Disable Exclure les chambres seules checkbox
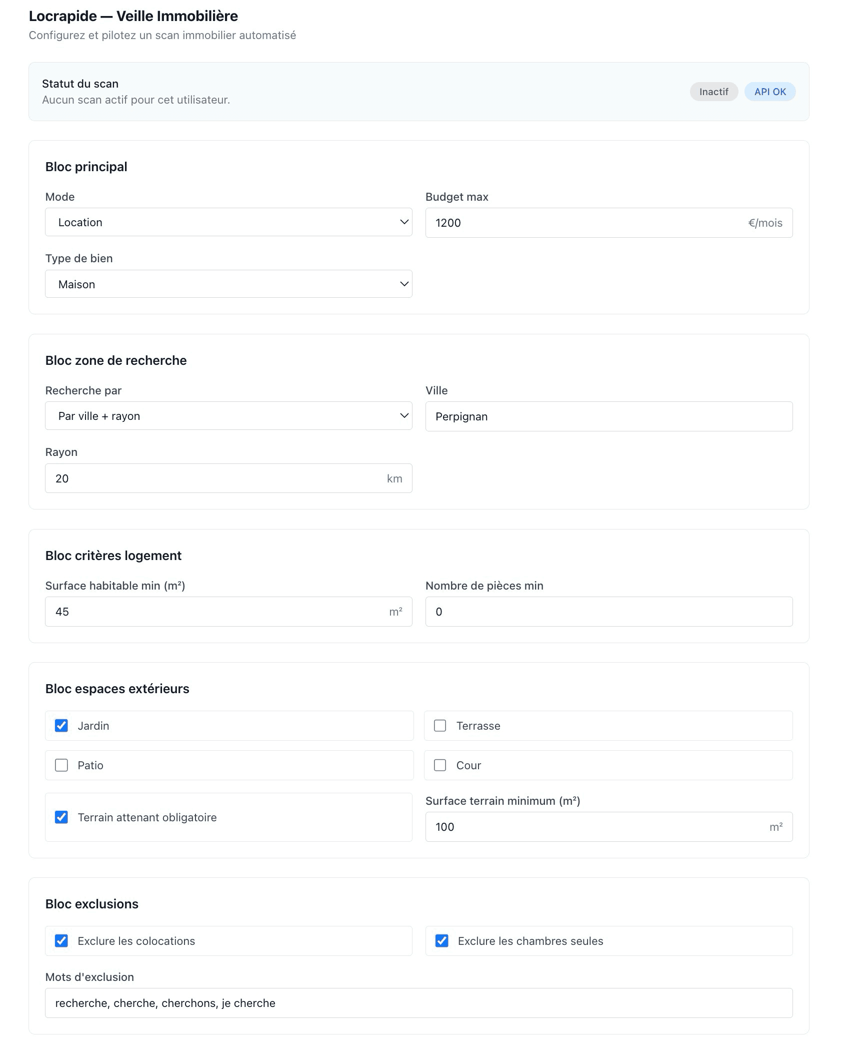Viewport: 844px width, 1044px height. [442, 941]
